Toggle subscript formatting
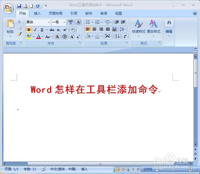 (58, 30)
